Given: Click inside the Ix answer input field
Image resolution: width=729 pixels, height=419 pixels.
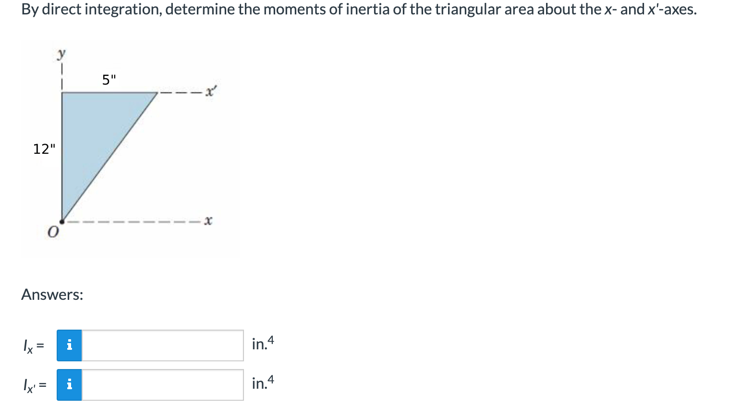Looking at the screenshot, I should [x=161, y=345].
